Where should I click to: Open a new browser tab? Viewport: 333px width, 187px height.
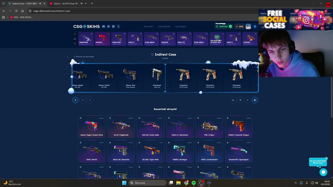point(92,4)
